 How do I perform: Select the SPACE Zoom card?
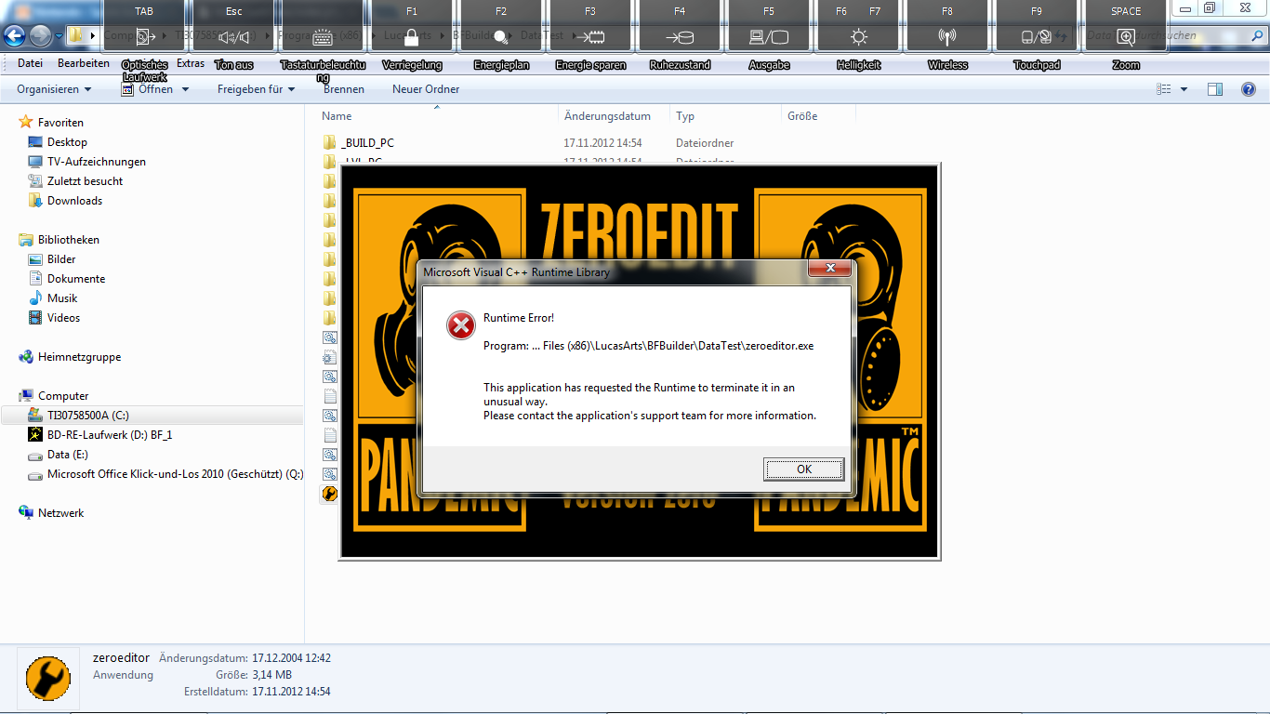click(1126, 26)
